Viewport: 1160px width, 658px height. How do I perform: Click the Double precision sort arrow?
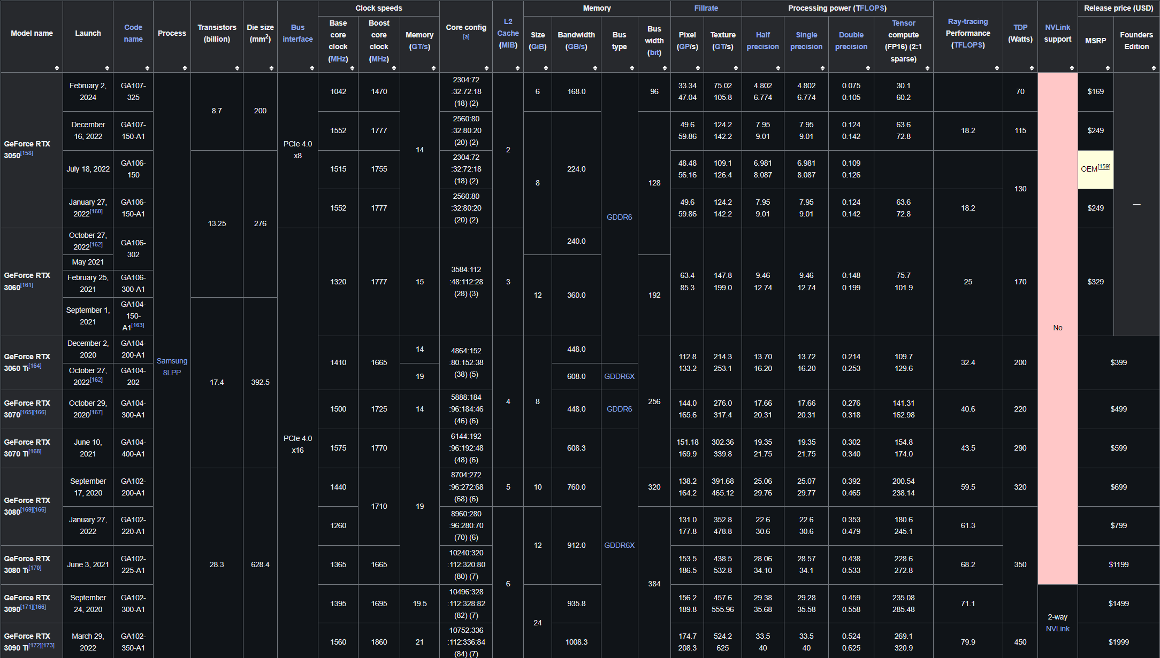pyautogui.click(x=868, y=68)
